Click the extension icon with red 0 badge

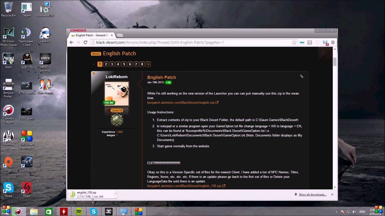pos(325,43)
